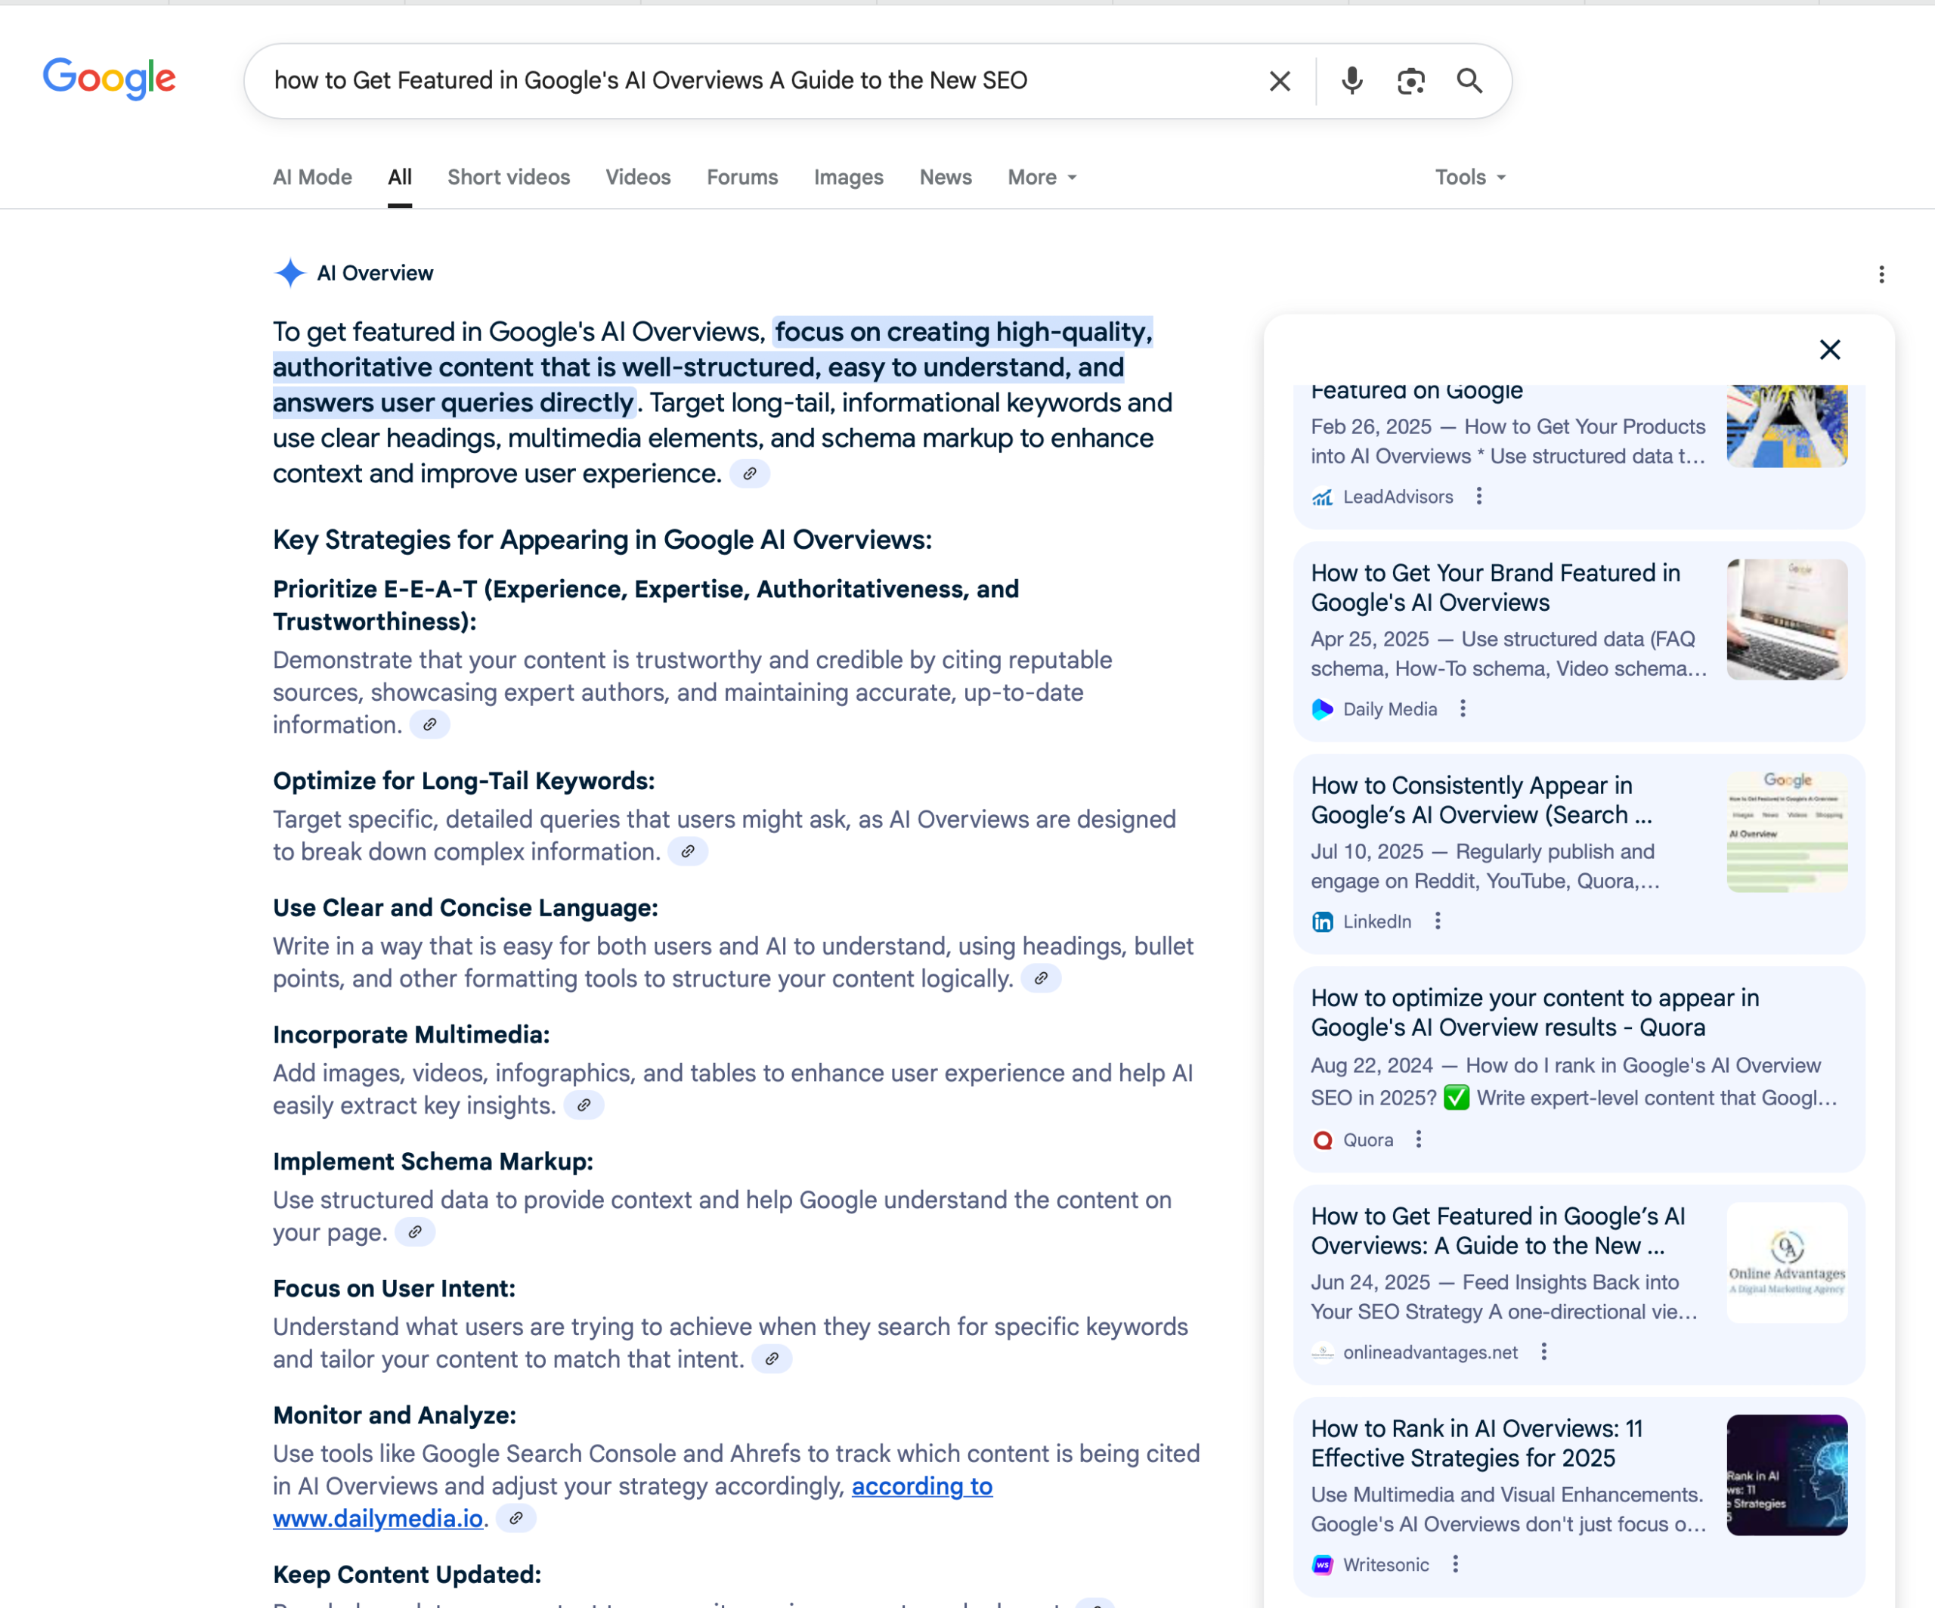Close the sources side panel

(1830, 349)
